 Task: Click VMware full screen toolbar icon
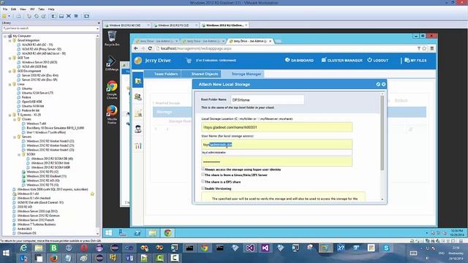point(69,16)
